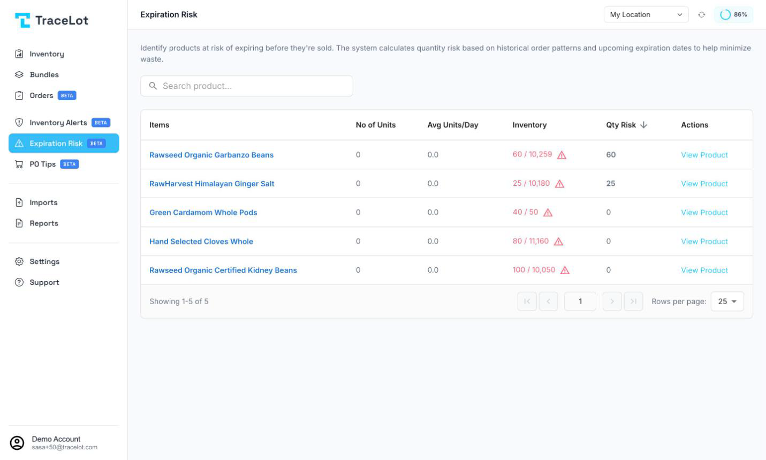This screenshot has height=460, width=766.
Task: Click the Qty Risk sort arrow
Action: coord(643,125)
